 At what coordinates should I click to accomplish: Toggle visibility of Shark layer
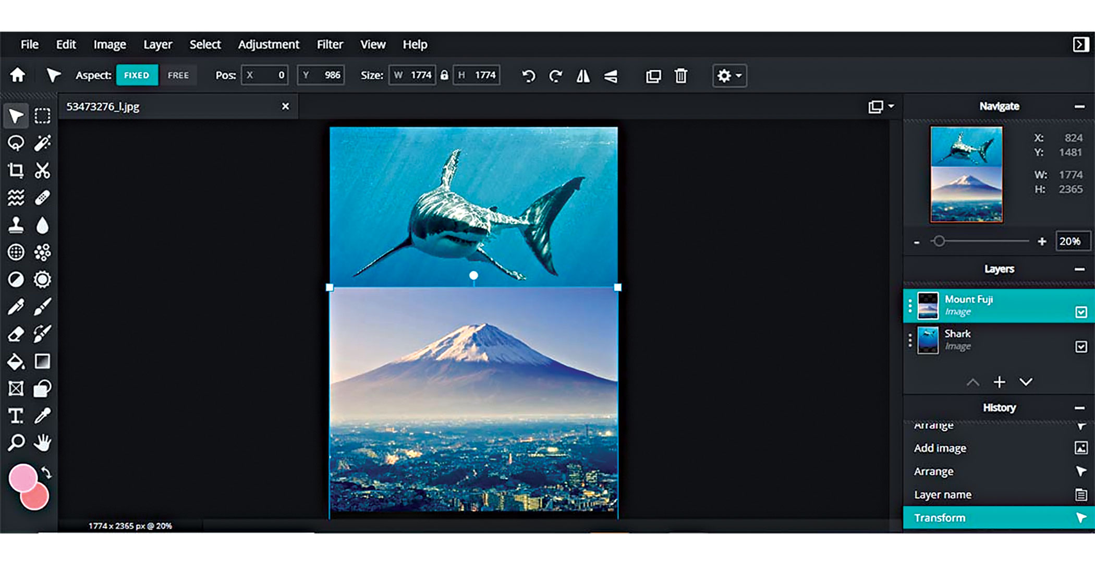[1081, 347]
